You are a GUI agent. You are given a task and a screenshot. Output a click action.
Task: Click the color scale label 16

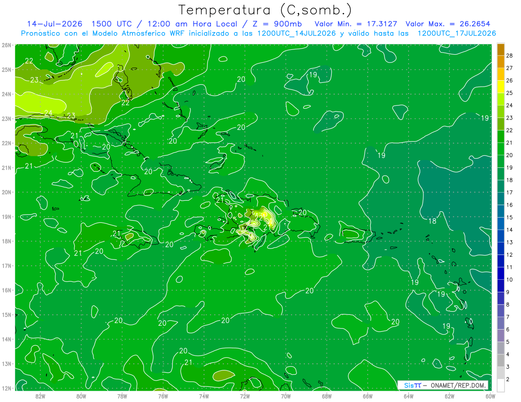509,205
